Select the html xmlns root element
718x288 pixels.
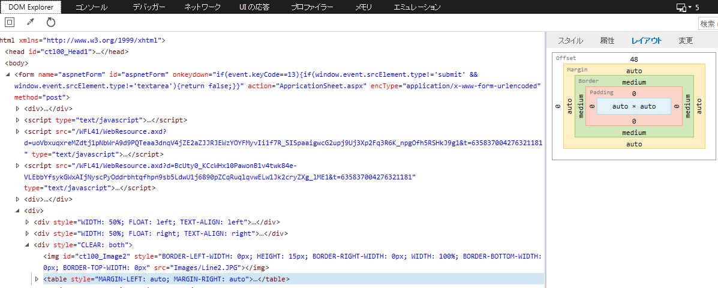tap(82, 40)
